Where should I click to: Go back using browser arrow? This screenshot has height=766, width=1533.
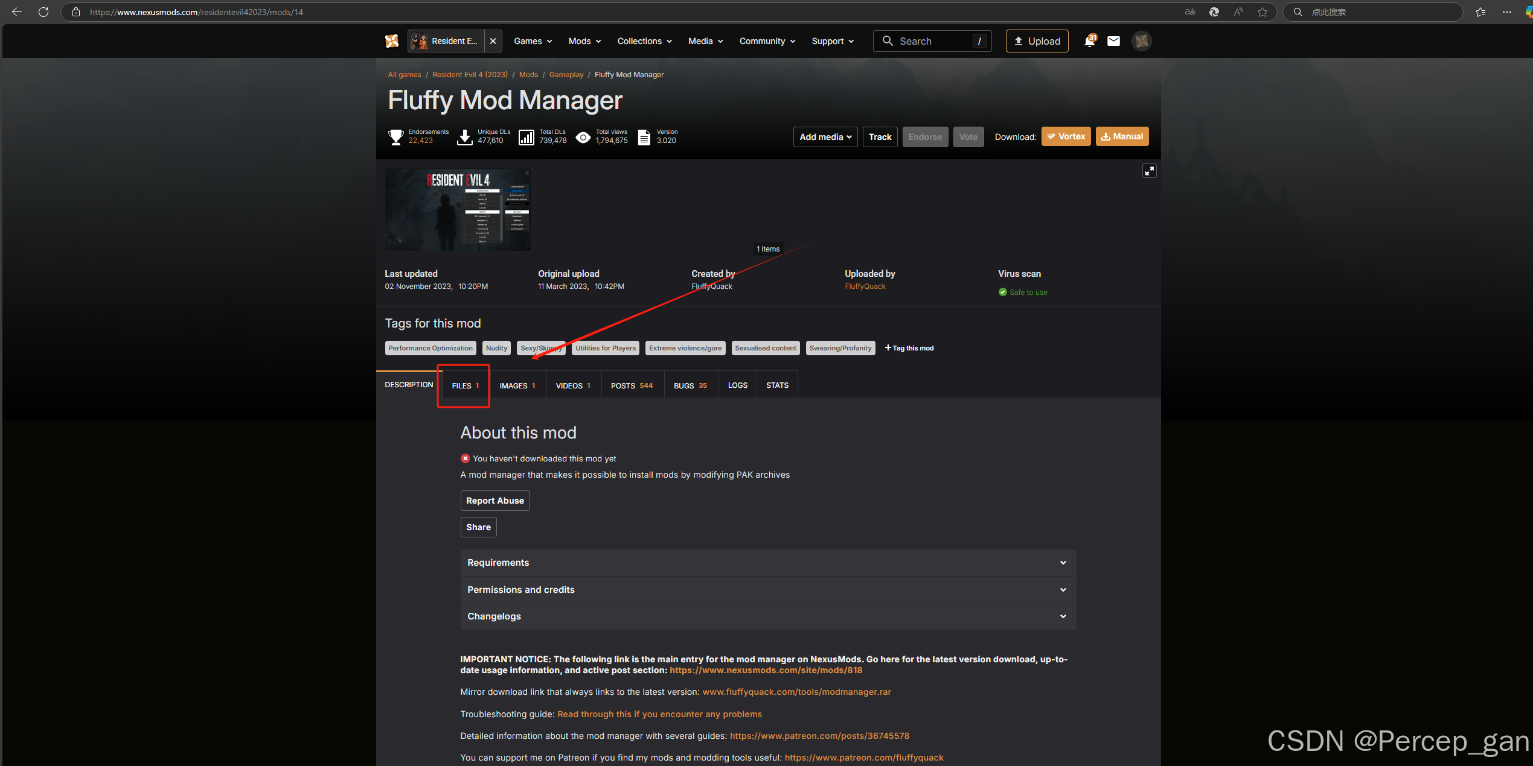coord(17,12)
